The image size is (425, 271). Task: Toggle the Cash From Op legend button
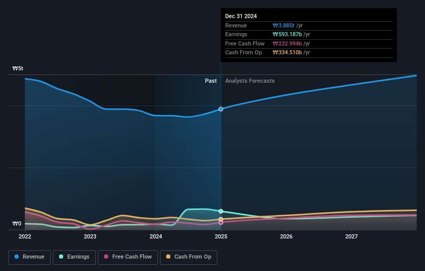pyautogui.click(x=188, y=257)
